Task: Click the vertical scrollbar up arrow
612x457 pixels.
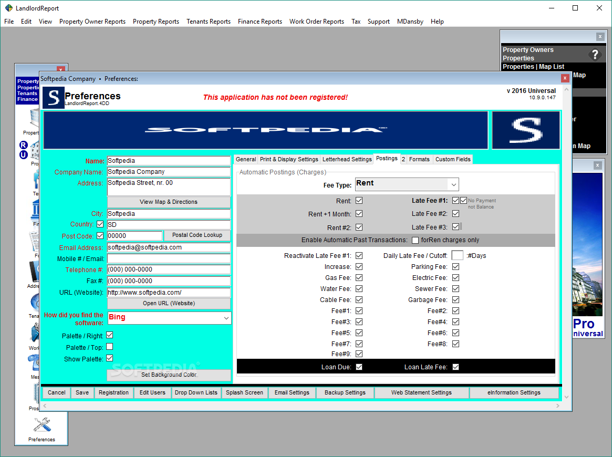Action: [x=566, y=90]
